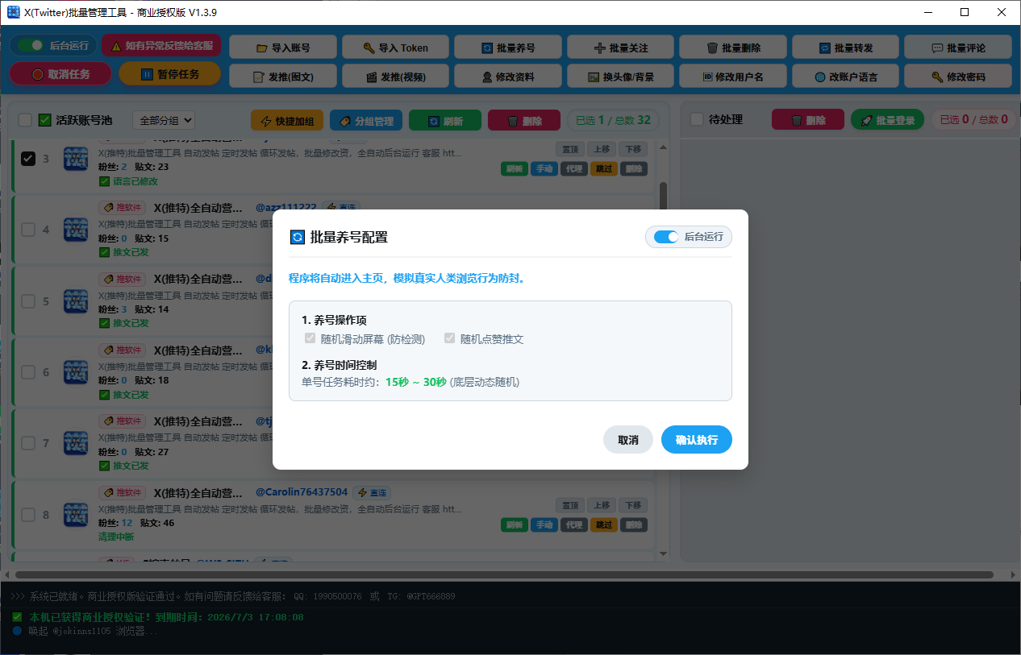This screenshot has width=1021, height=655.
Task: Click 下移 on account row 8
Action: point(633,505)
